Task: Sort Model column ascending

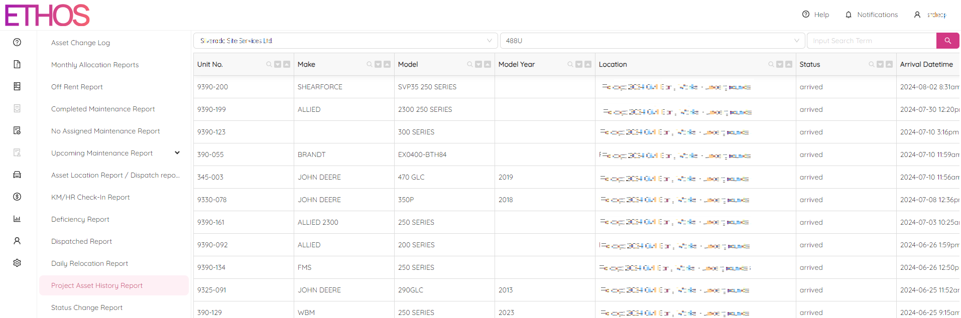Action: [x=488, y=64]
